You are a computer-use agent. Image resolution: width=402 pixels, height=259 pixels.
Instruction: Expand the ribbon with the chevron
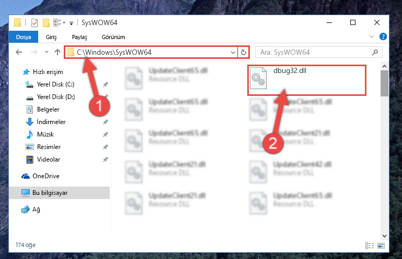(x=372, y=37)
